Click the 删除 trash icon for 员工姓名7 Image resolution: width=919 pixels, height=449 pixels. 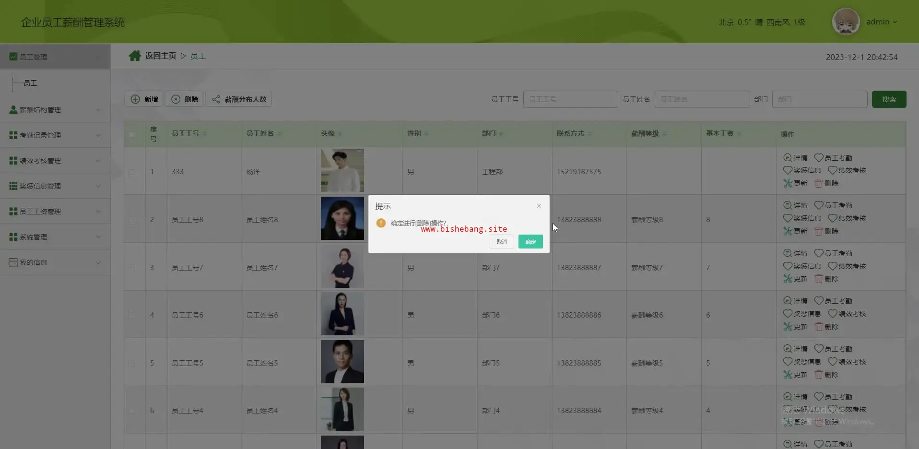pos(819,279)
